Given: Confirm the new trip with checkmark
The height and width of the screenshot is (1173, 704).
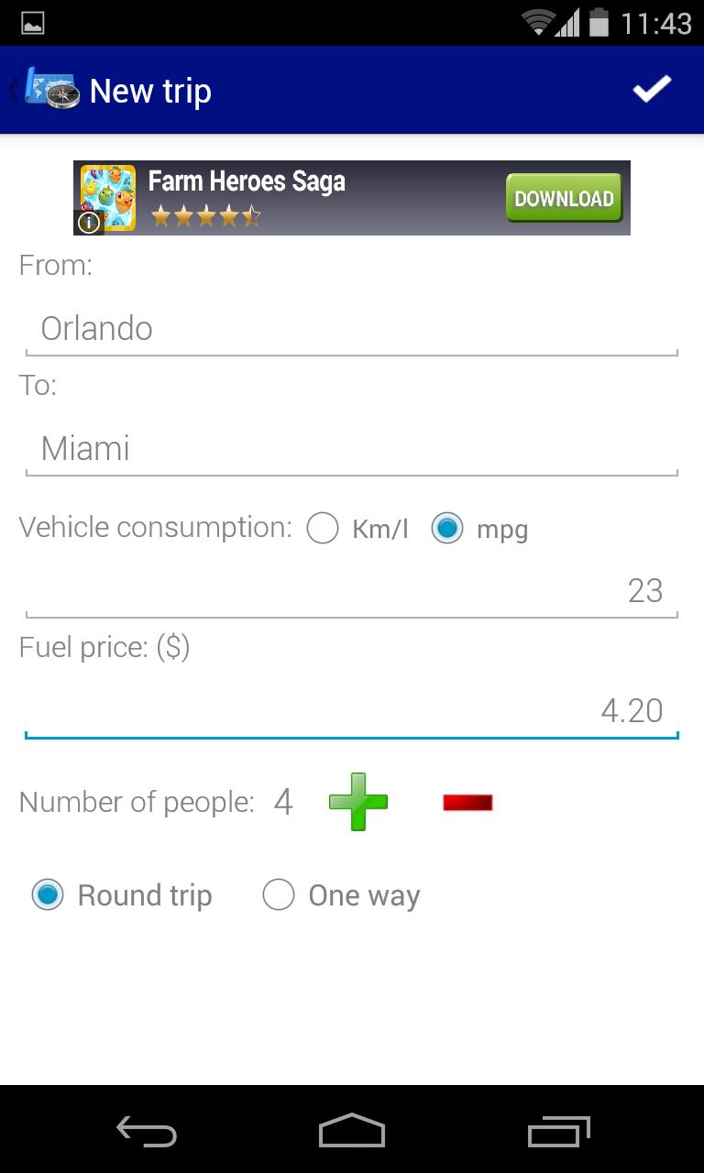Looking at the screenshot, I should pos(652,90).
